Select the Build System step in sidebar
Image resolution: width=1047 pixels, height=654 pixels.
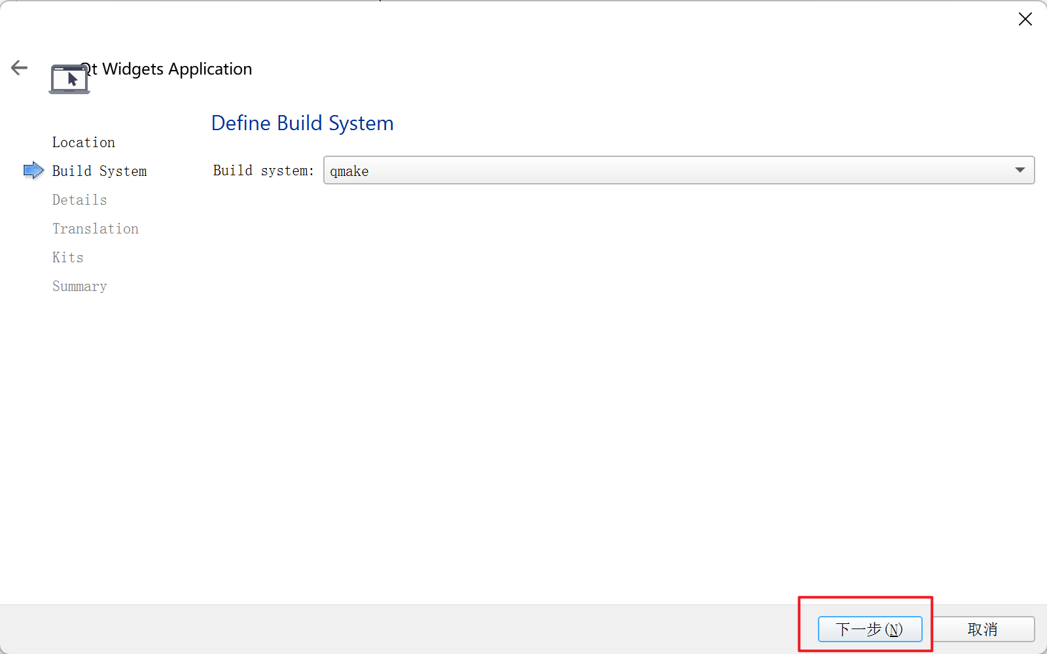(x=99, y=171)
